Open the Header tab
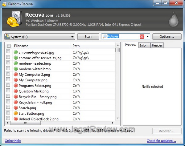This screenshot has height=146, width=185. (x=157, y=45)
